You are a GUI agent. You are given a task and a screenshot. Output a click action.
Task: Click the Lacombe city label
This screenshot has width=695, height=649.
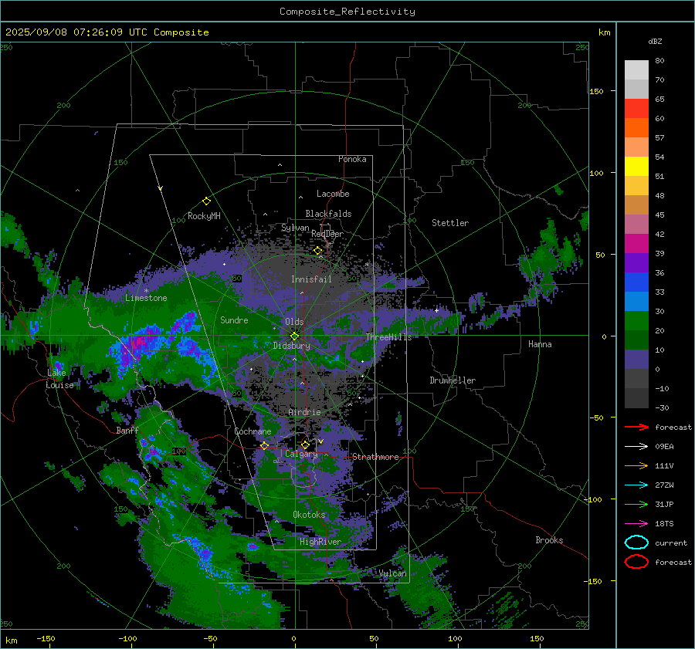pos(333,194)
